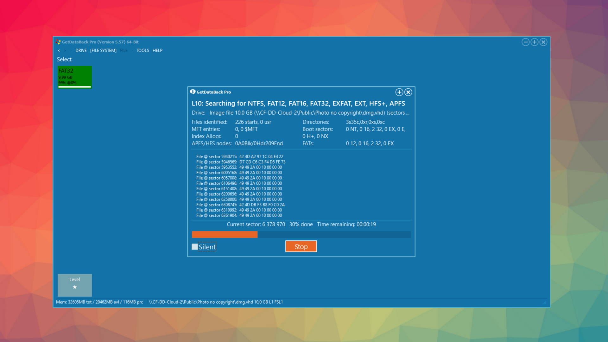Click the '30% done' status text
Image resolution: width=608 pixels, height=342 pixels.
[x=301, y=224]
